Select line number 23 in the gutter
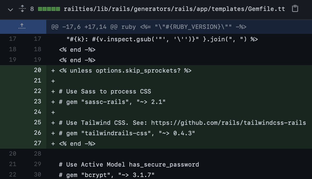Screen dimensions: 312x179 (37, 101)
